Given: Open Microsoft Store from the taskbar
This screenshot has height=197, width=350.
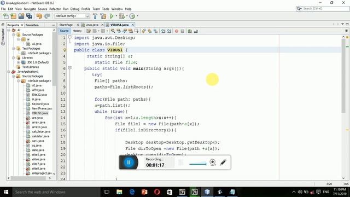Looking at the screenshot, I should (x=170, y=192).
